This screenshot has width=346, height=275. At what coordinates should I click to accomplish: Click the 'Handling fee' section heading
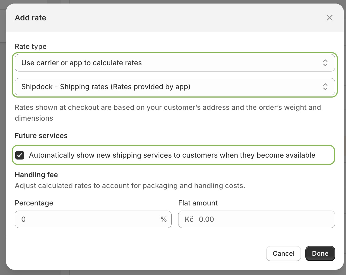click(36, 175)
